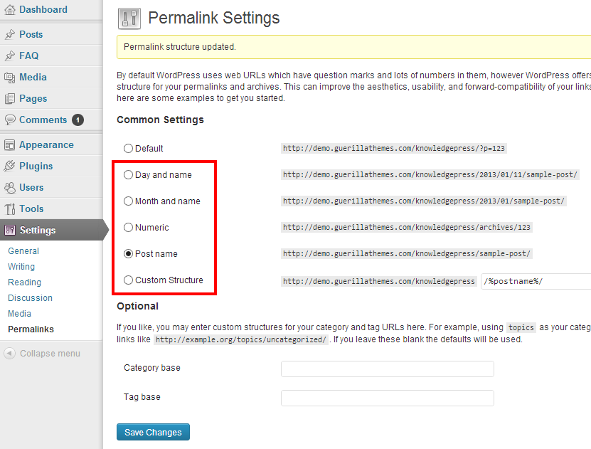This screenshot has width=591, height=449.
Task: Open Users via the people icon
Action: click(x=10, y=187)
